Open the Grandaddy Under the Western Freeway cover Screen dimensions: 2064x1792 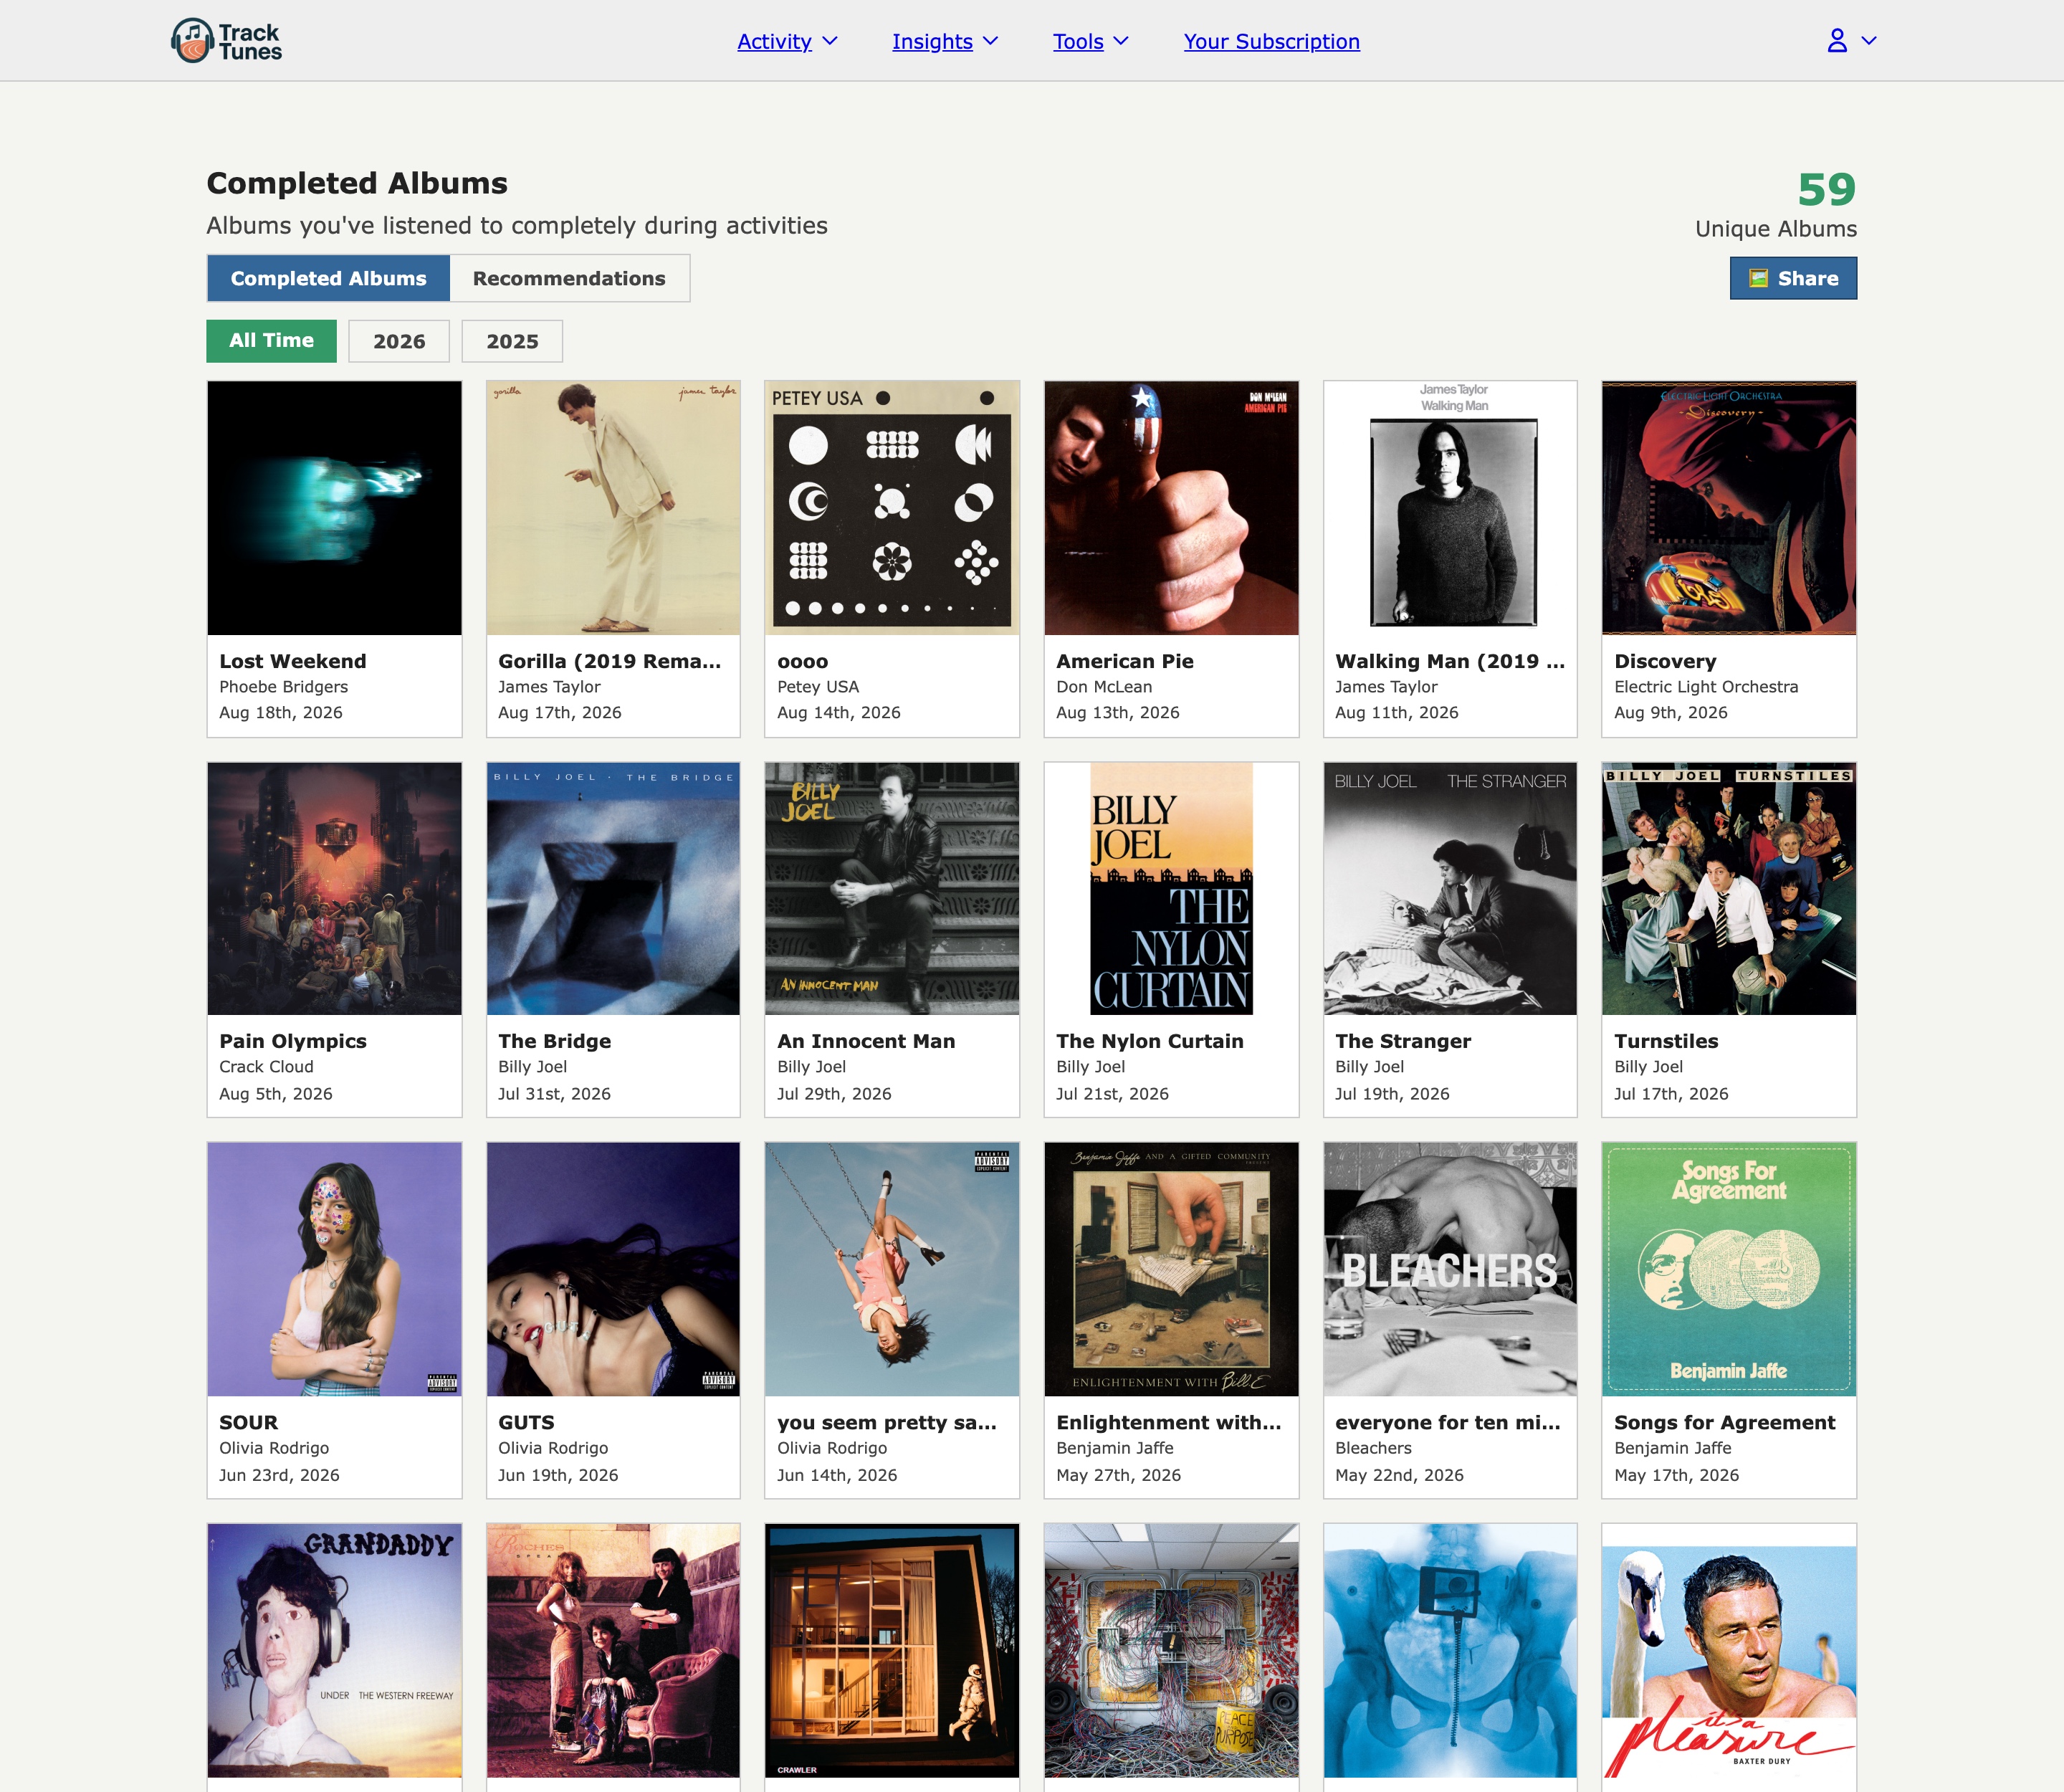click(334, 1651)
